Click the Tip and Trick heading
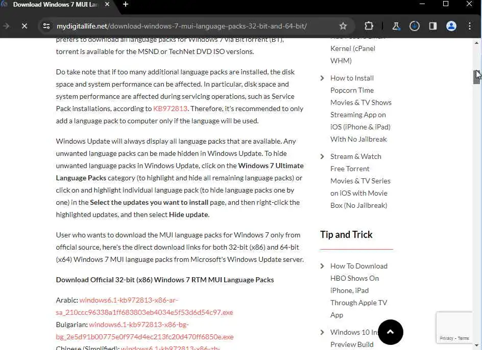The image size is (482, 350). coord(346,235)
